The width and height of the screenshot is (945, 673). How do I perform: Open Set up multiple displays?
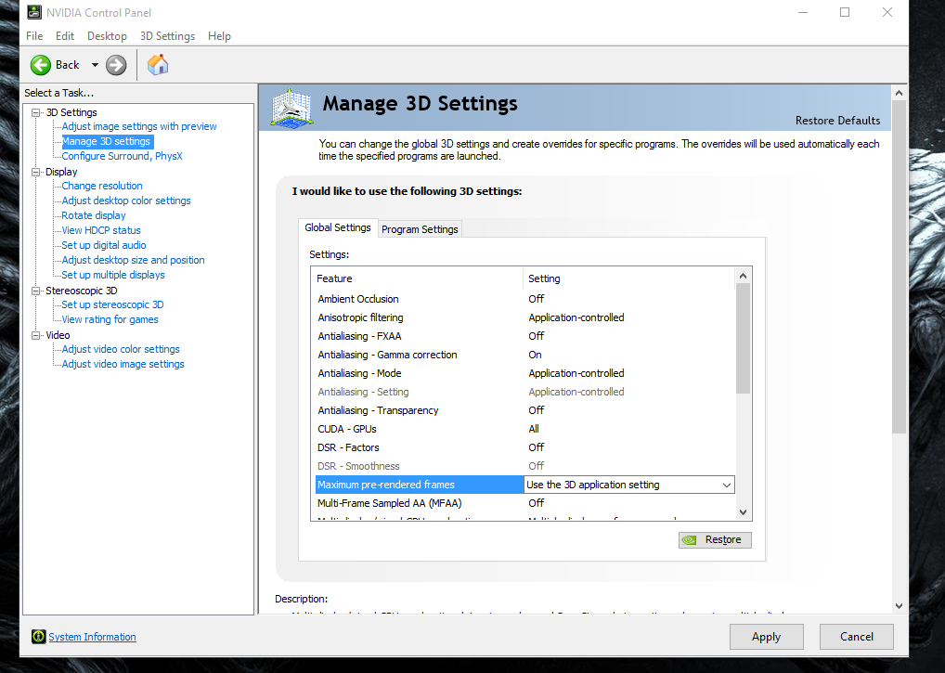(x=112, y=275)
